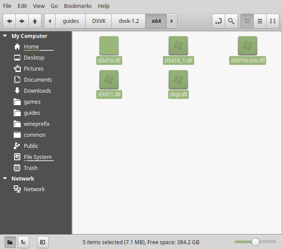Select the d3d10core.dll file icon
Viewport: 282px width, 249px height.
tap(248, 46)
